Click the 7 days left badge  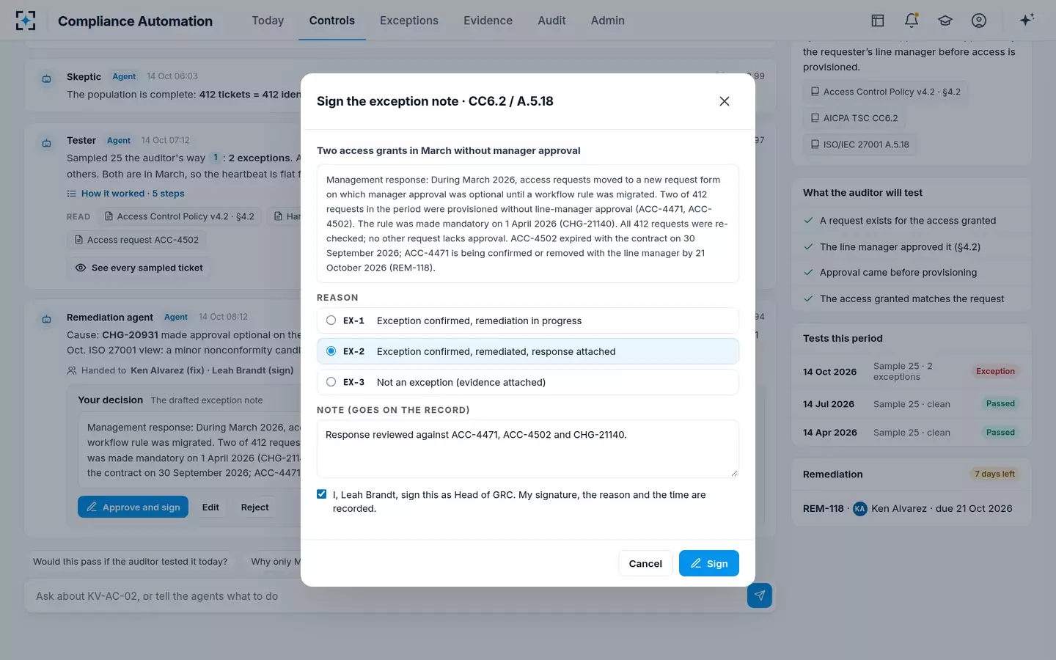994,474
